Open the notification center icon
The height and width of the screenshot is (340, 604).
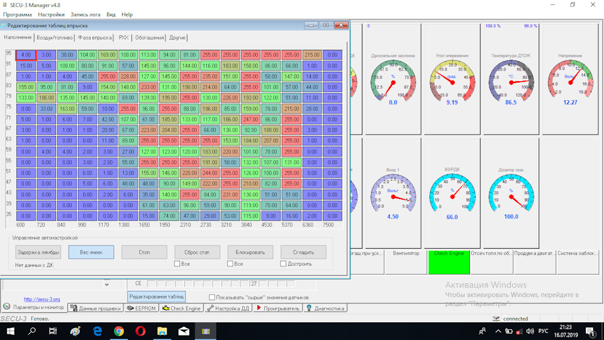coord(590,331)
